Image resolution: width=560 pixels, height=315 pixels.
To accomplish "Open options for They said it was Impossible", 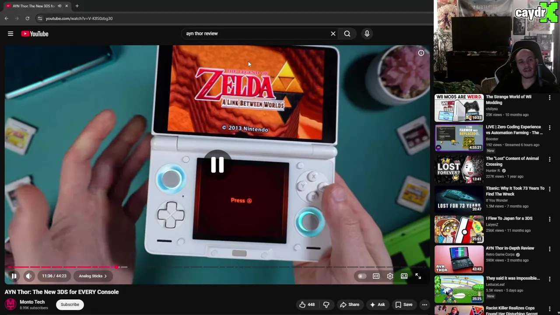I will 549,279.
